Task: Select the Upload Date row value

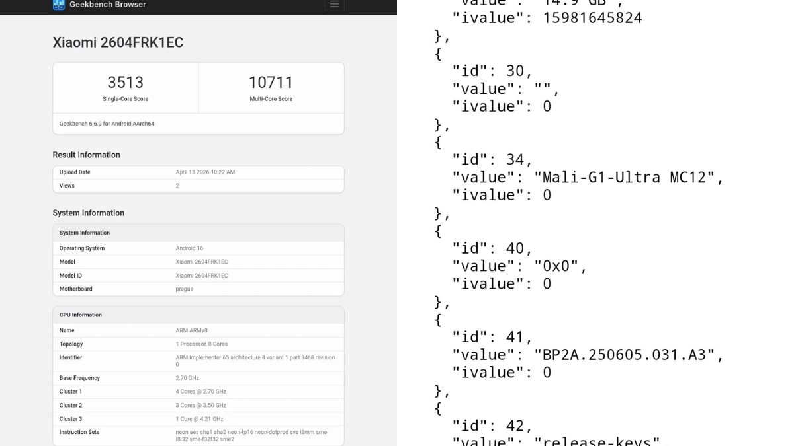Action: tap(205, 172)
